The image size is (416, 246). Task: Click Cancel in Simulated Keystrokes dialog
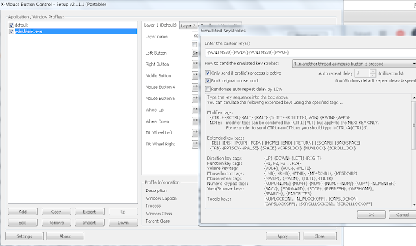tap(402, 215)
